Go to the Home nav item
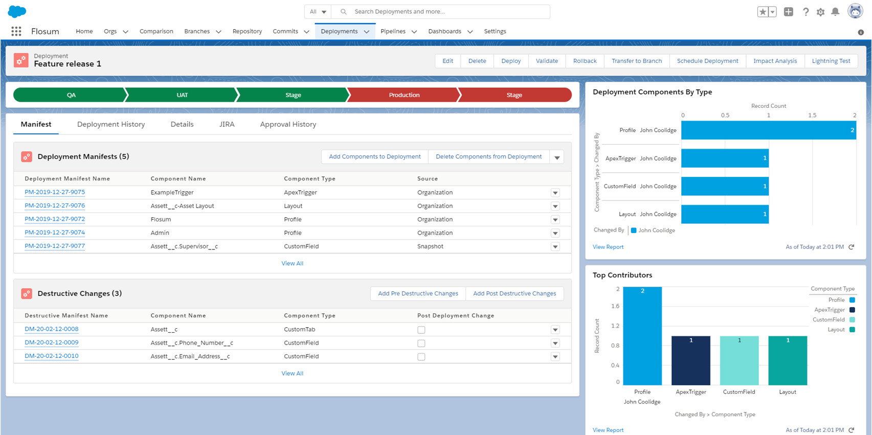The image size is (872, 435). point(84,31)
